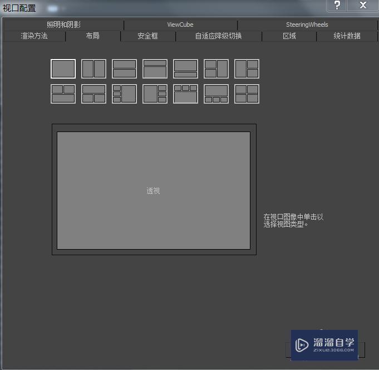Select the single viewport layout icon
379x370 pixels.
click(x=63, y=69)
